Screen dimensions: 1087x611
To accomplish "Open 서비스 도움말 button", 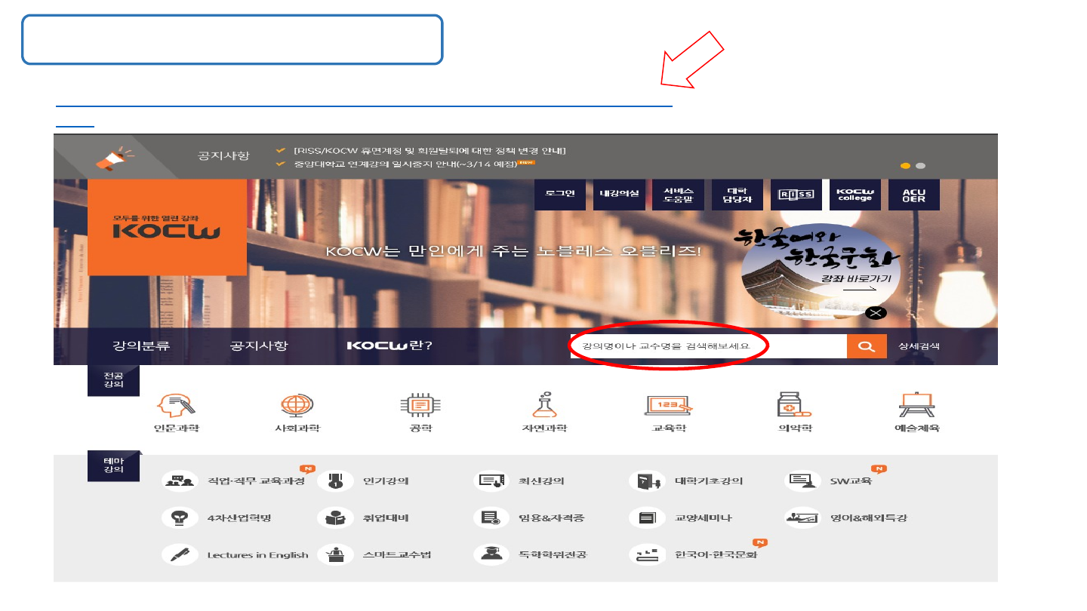I will (x=679, y=195).
